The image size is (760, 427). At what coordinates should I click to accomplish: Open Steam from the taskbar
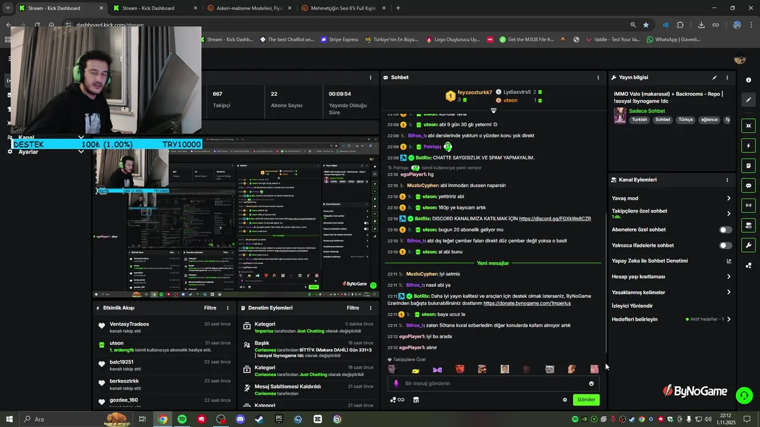pos(259,419)
